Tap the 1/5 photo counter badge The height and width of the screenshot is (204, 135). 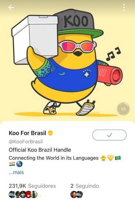123,109
